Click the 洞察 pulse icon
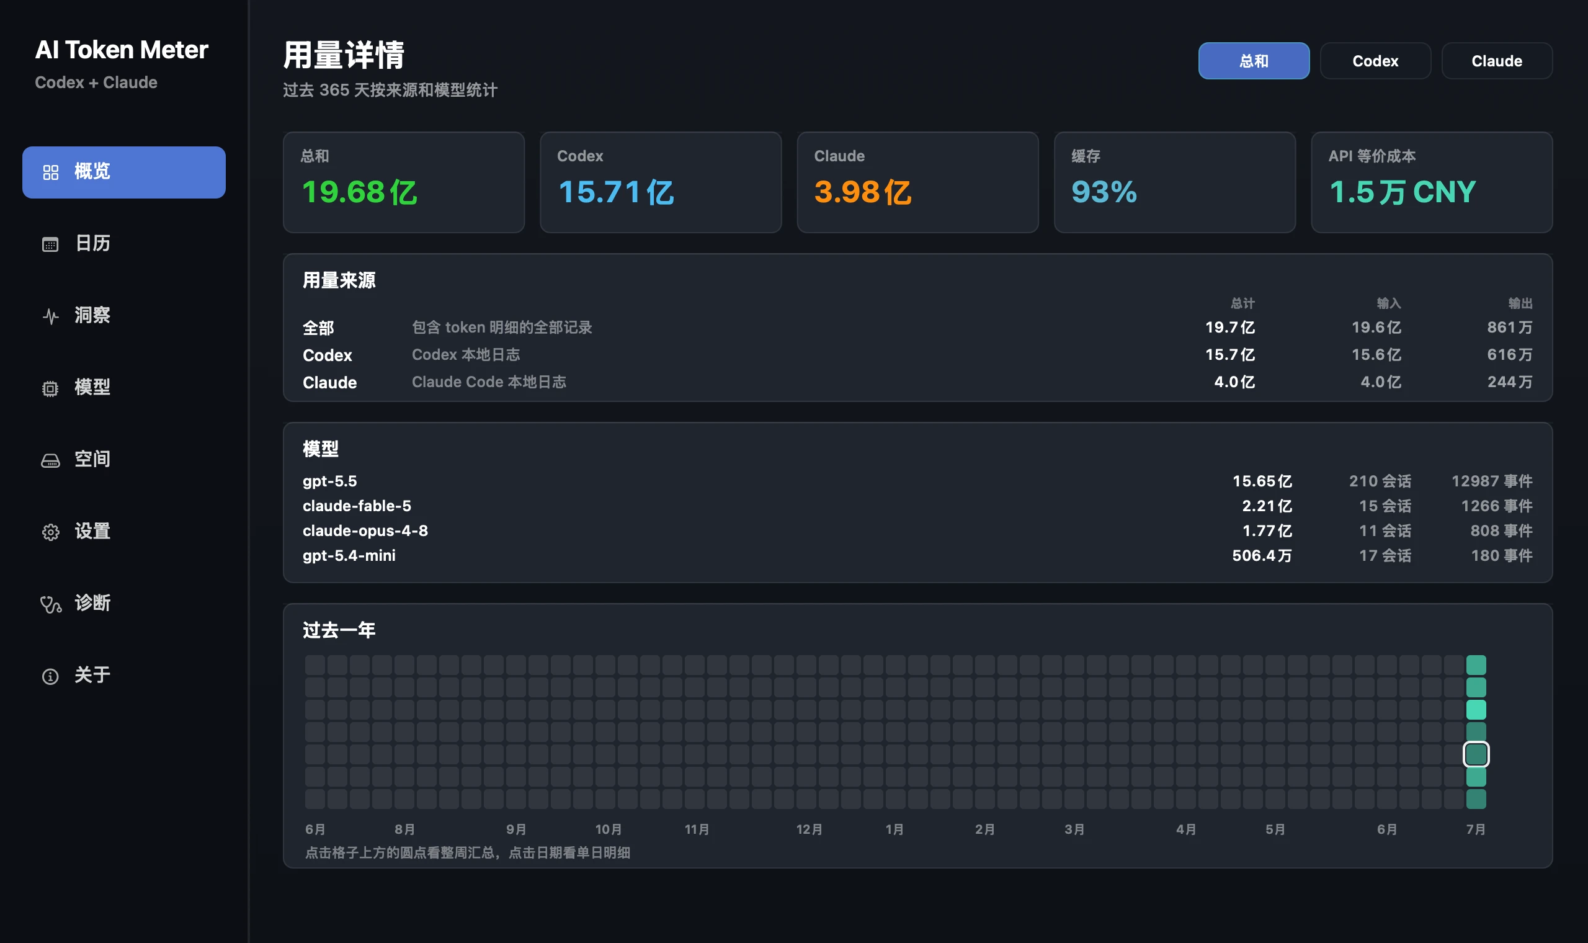This screenshot has height=943, width=1588. pos(51,316)
